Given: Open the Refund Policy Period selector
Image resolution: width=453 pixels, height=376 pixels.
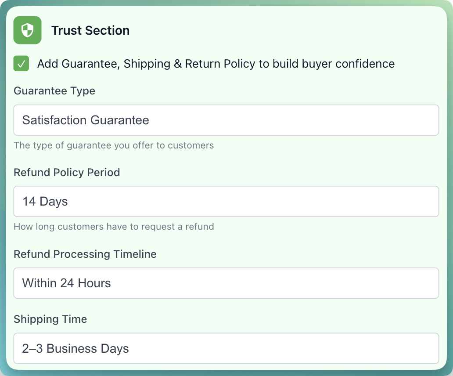Looking at the screenshot, I should [x=226, y=201].
